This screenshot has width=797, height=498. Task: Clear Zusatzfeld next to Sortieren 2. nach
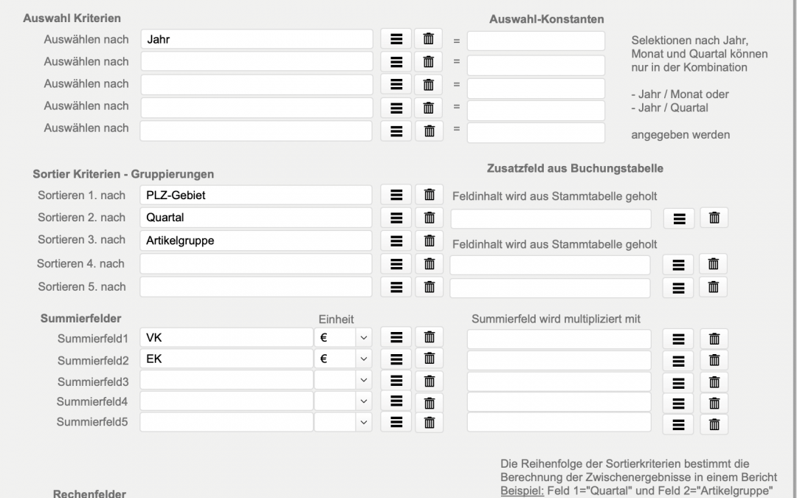pyautogui.click(x=714, y=218)
